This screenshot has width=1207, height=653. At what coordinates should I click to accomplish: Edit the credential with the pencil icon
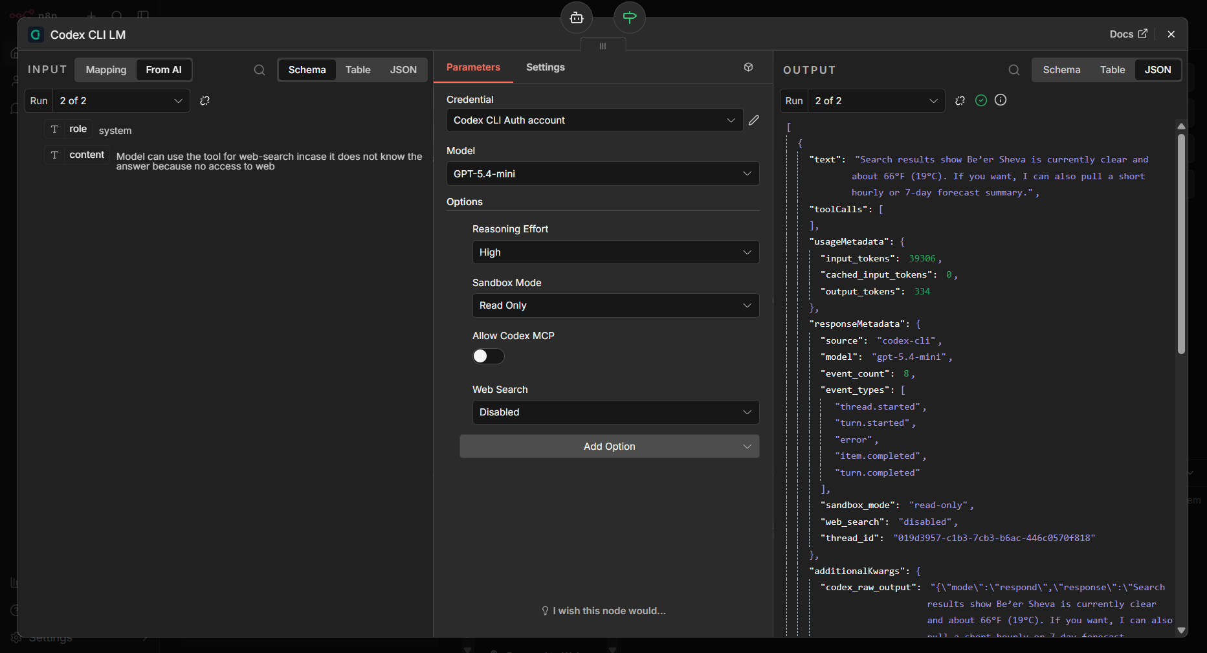point(754,120)
